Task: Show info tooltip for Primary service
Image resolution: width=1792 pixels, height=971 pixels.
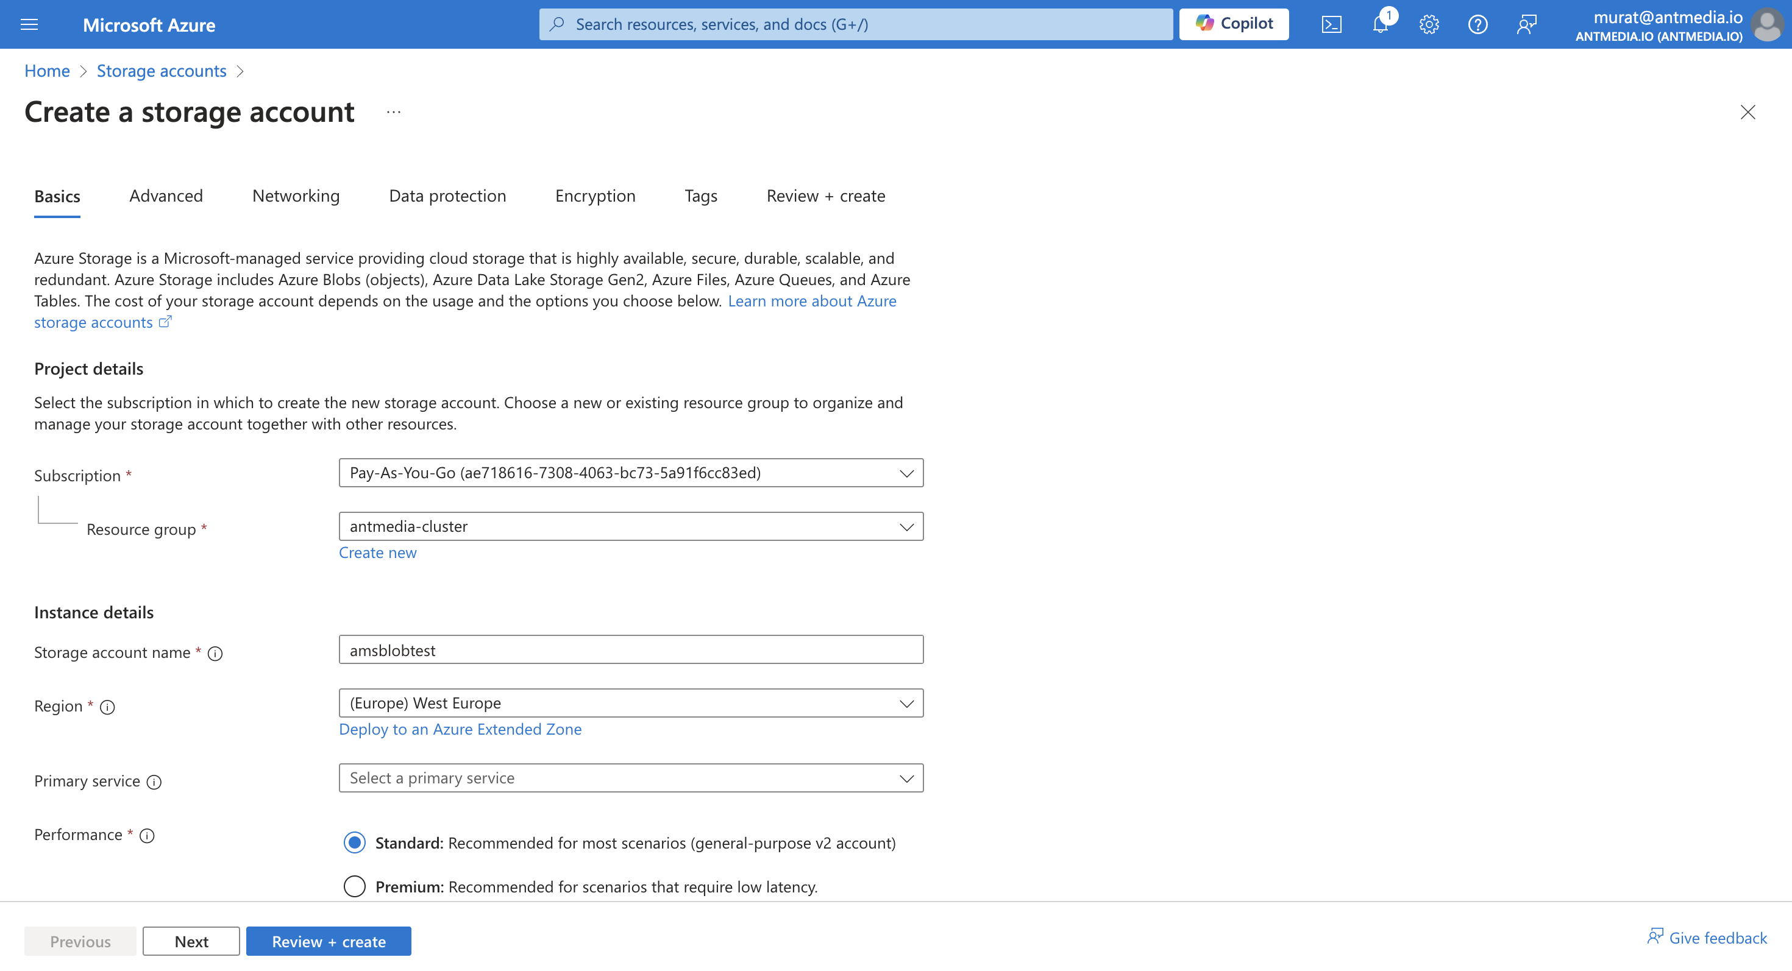Action: pos(154,782)
